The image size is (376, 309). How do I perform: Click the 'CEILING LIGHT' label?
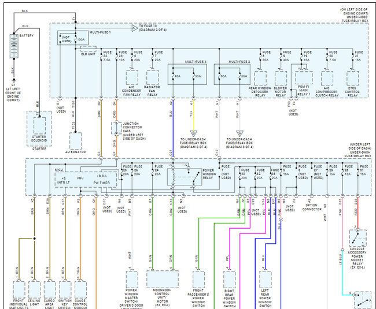(x=34, y=302)
